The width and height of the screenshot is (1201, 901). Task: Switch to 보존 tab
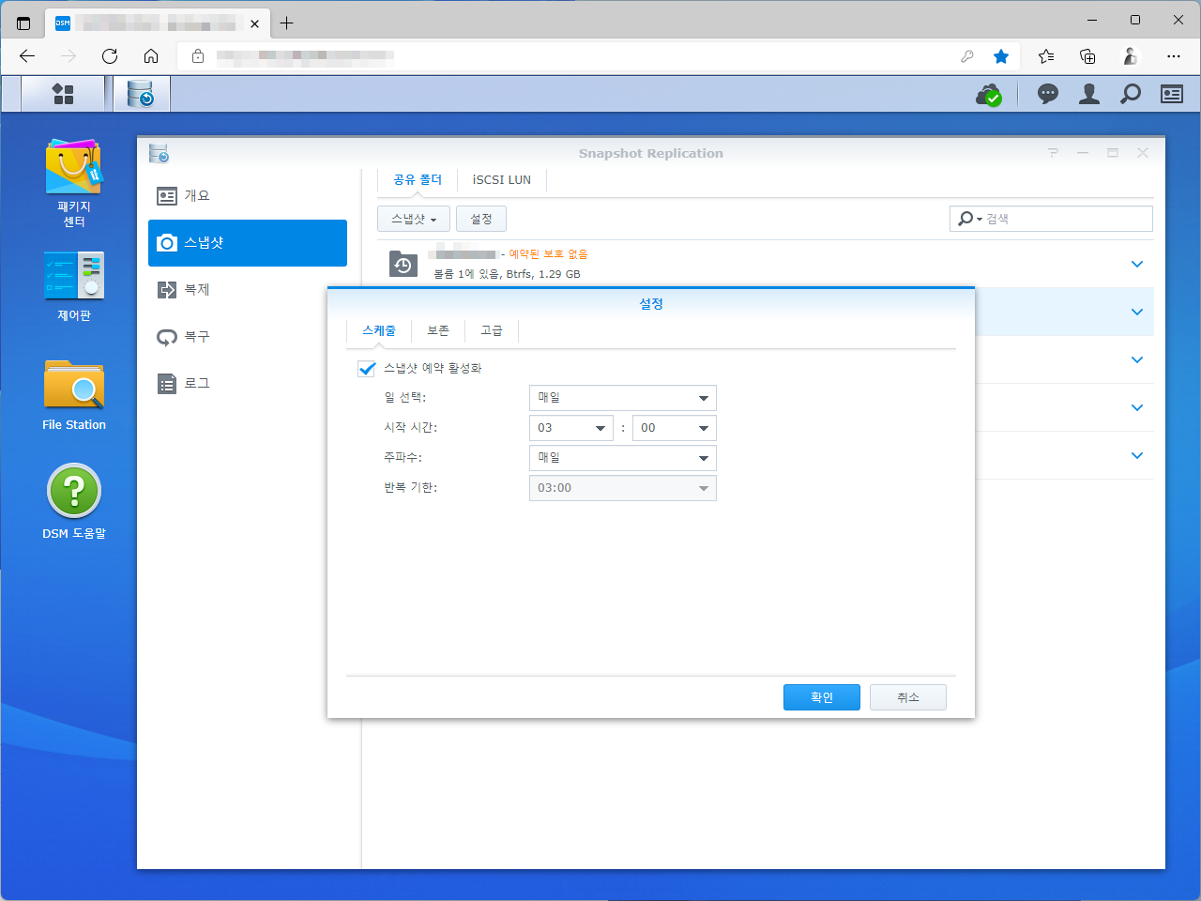tap(438, 330)
